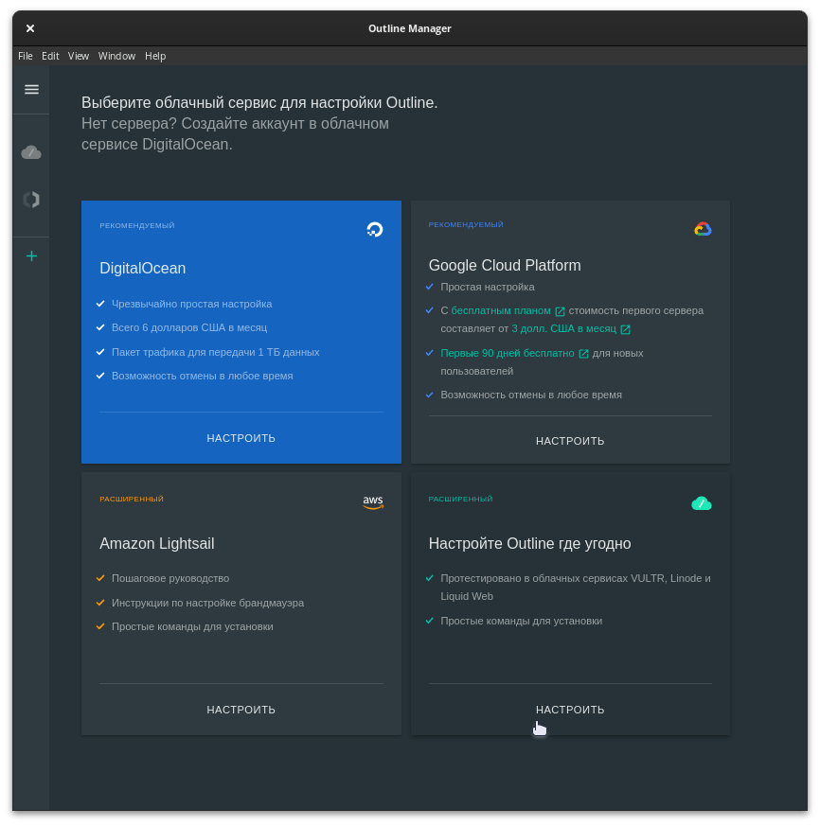Click РЕКОМЕНДУЕМЫЙ label on Google Cloud card
820x826 pixels.
coord(466,225)
